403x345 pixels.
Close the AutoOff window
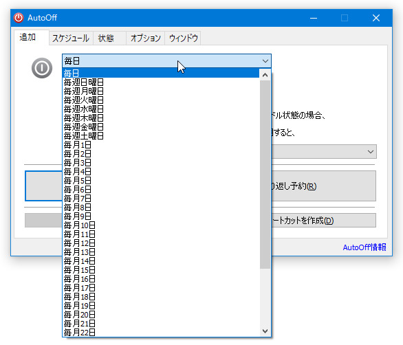[376, 18]
